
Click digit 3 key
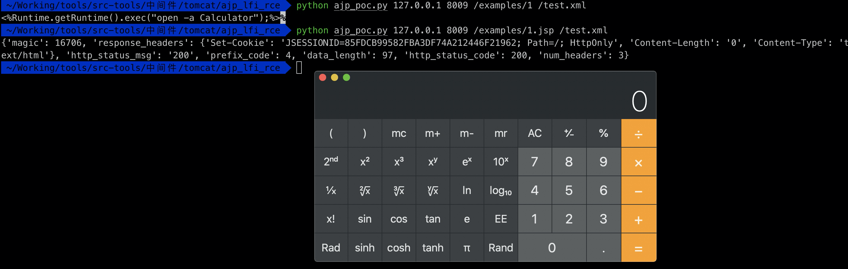pos(603,219)
